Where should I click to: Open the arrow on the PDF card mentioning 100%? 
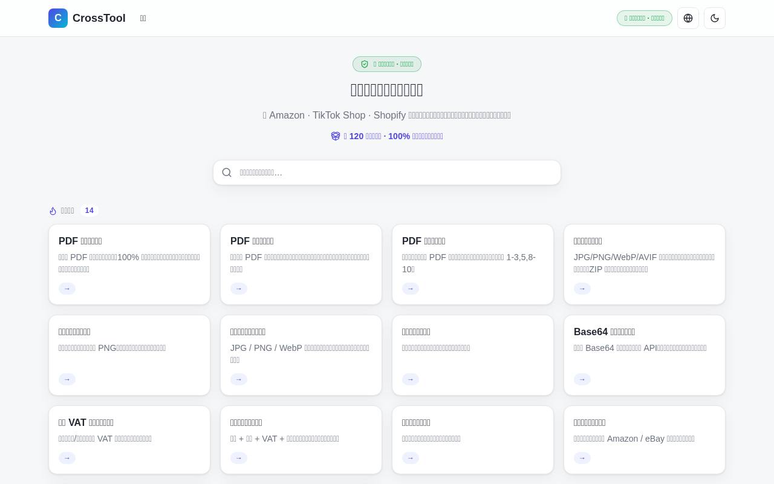point(67,289)
